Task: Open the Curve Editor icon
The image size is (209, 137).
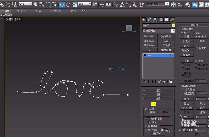Action: coord(201,5)
